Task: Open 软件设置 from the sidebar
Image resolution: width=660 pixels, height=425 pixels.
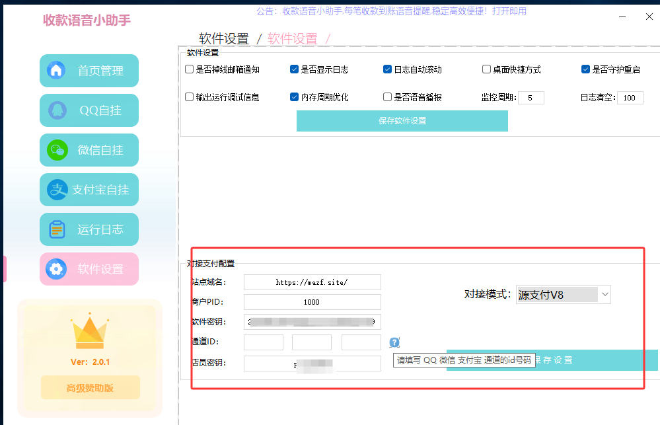Action: coord(89,269)
